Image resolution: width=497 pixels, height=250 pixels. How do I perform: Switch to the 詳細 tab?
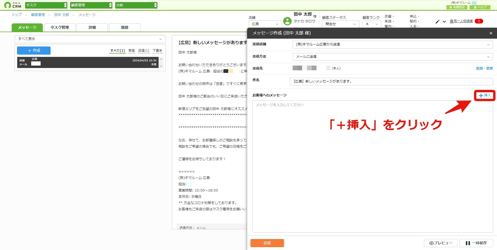pos(92,27)
